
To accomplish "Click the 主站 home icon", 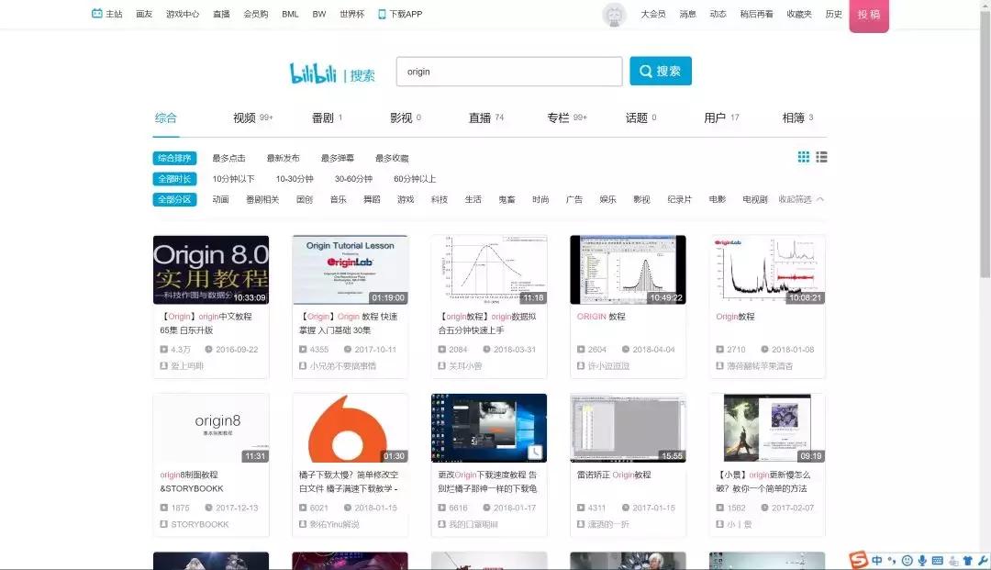I will pyautogui.click(x=95, y=14).
